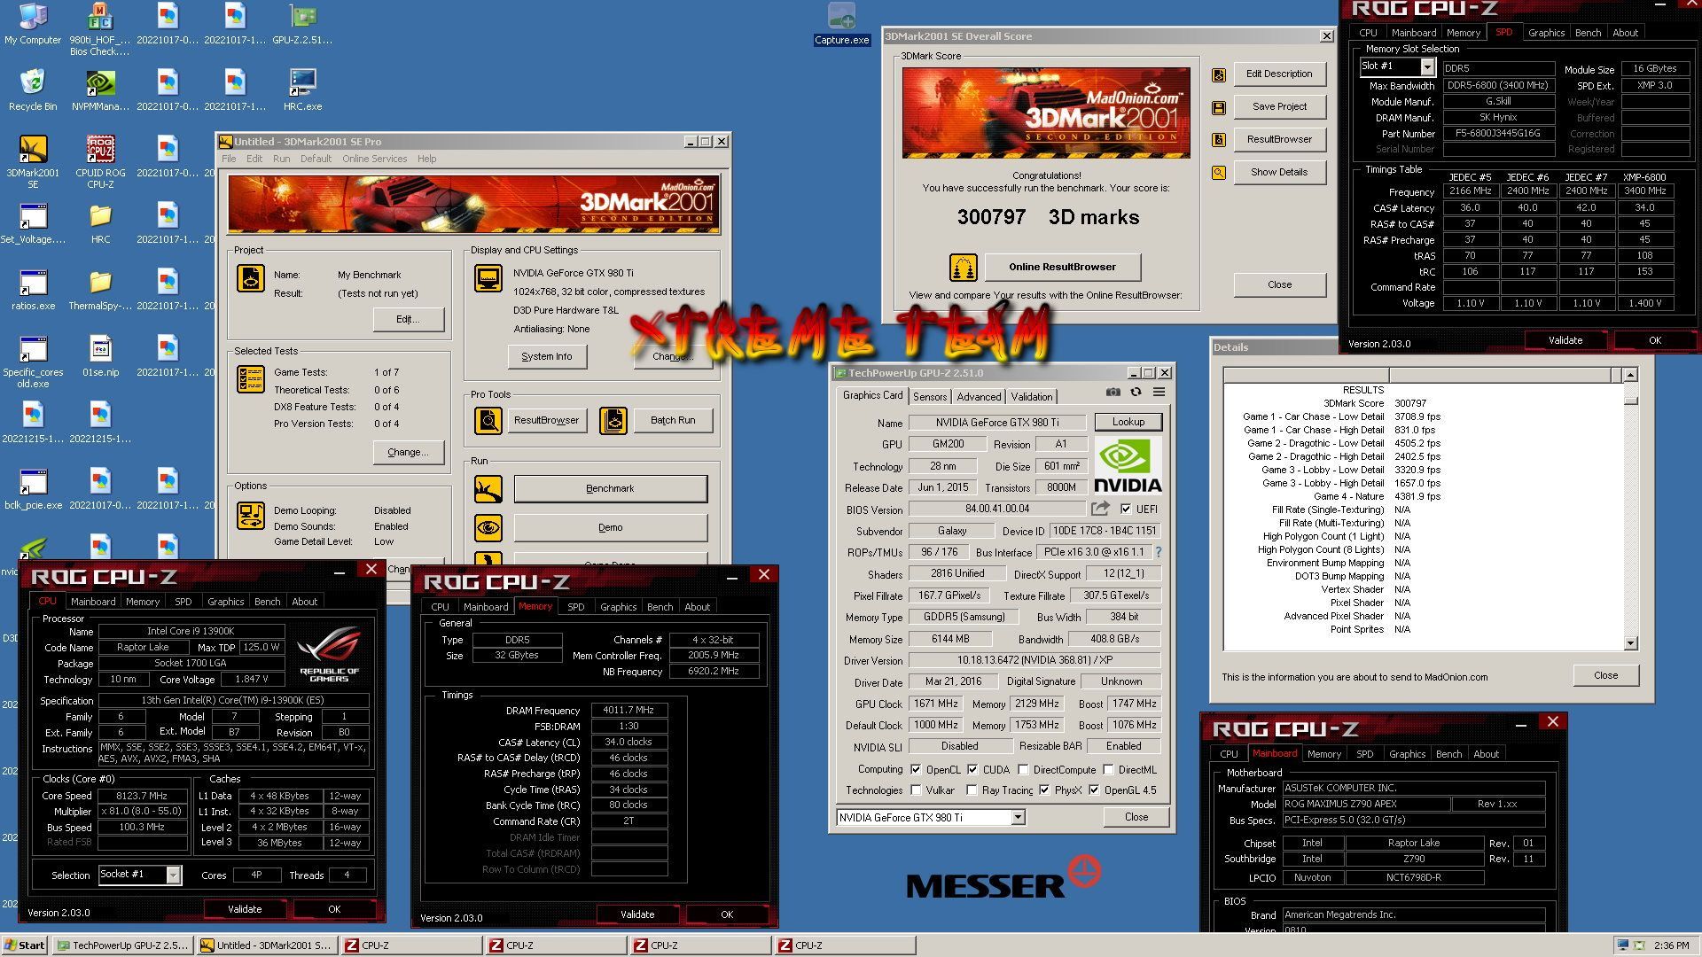This screenshot has width=1702, height=957.
Task: Click the Edit button in the Project section
Action: pyautogui.click(x=408, y=319)
